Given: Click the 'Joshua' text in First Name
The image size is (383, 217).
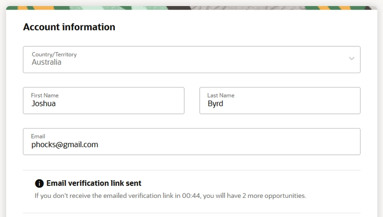Looking at the screenshot, I should click(44, 103).
